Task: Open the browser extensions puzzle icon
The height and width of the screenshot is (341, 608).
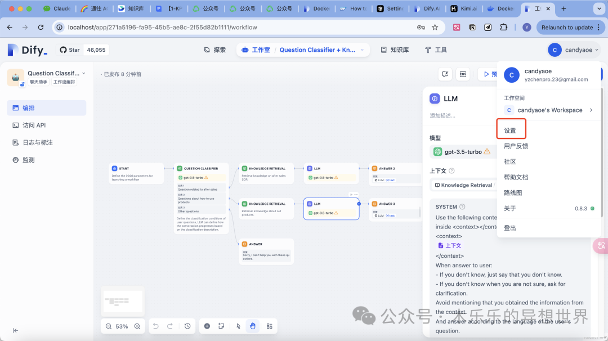Action: [x=503, y=27]
